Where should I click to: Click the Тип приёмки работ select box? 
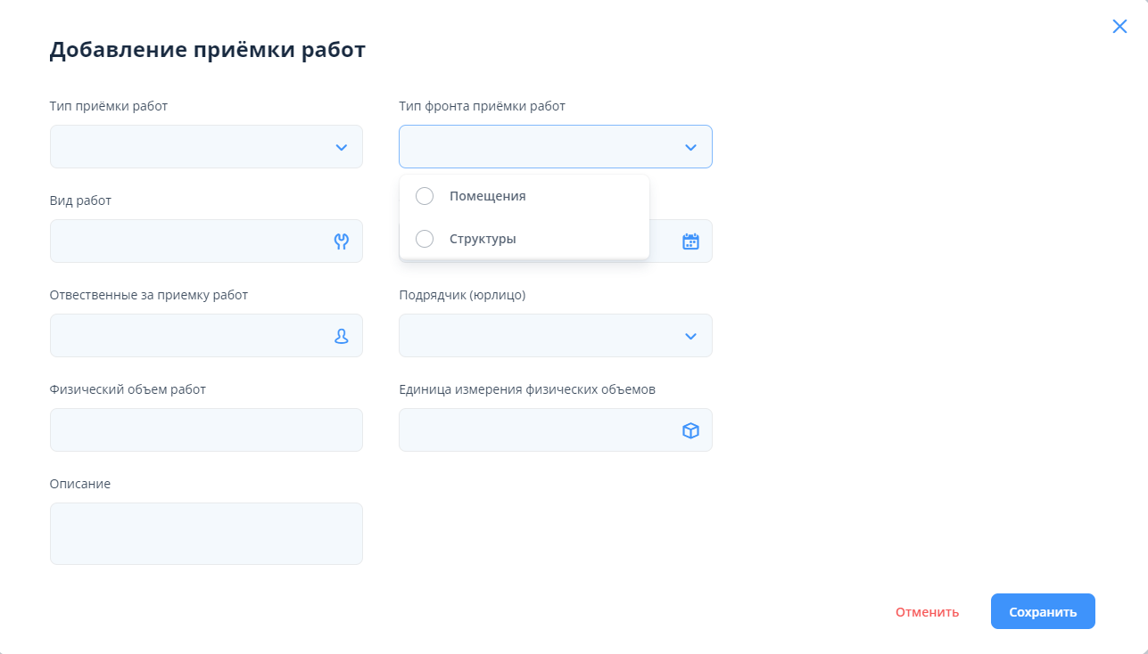(x=188, y=147)
